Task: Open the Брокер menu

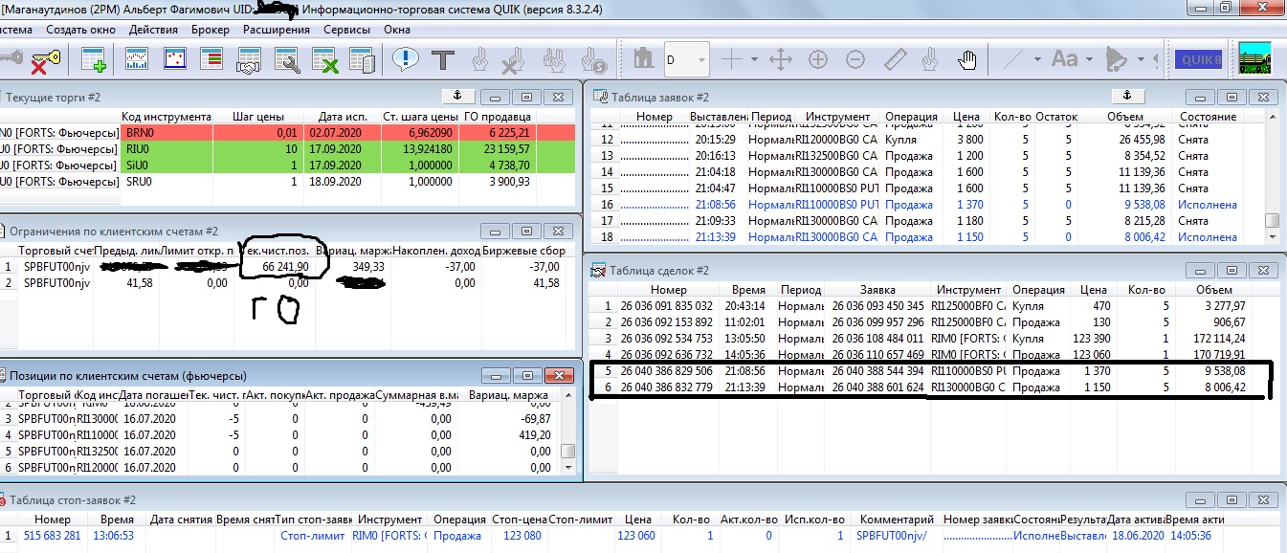Action: point(211,30)
